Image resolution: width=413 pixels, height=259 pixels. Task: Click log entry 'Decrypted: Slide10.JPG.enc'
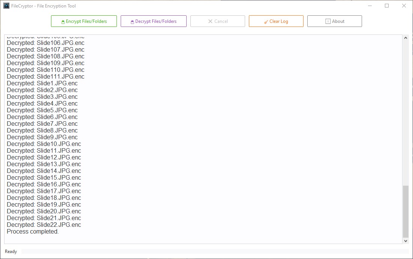click(44, 144)
